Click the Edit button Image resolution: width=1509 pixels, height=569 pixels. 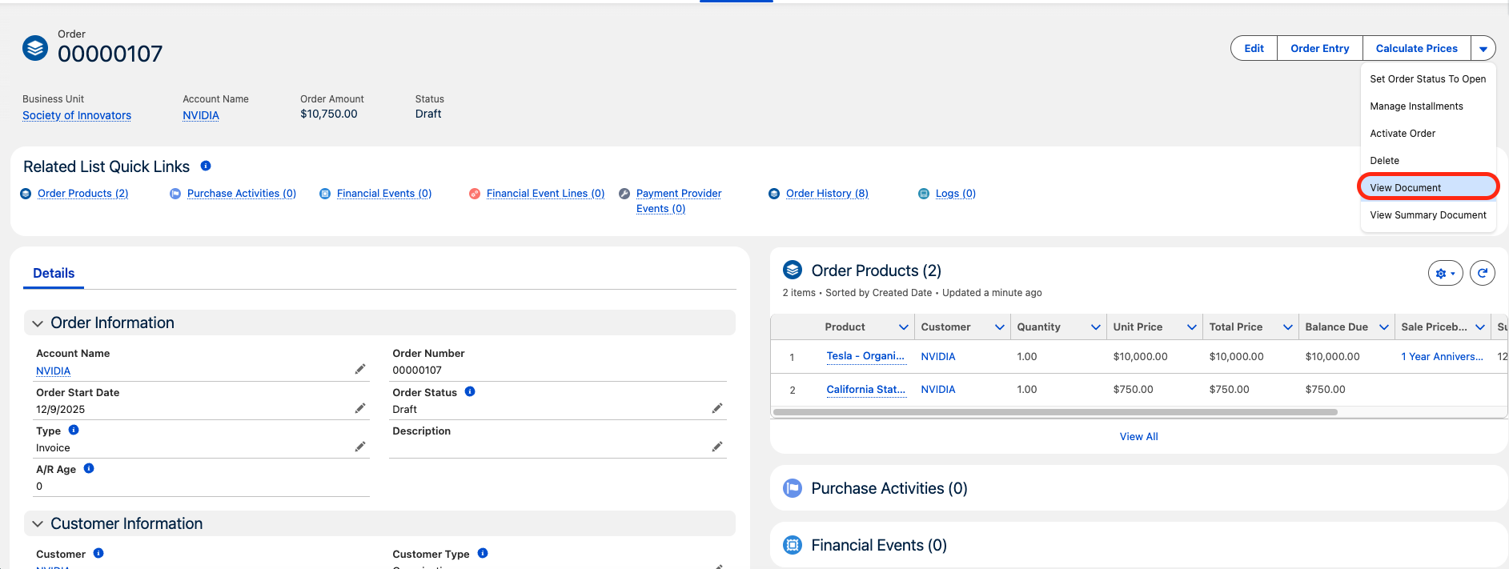(1254, 48)
